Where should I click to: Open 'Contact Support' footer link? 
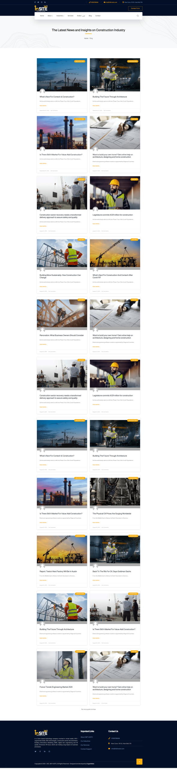(x=86, y=749)
